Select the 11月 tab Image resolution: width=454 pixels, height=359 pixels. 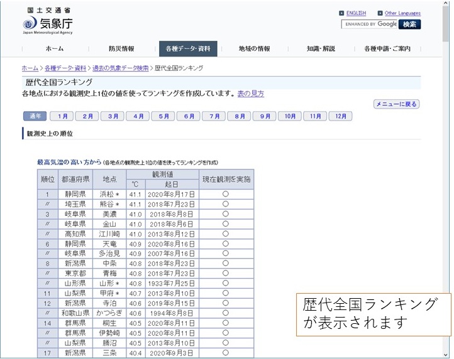[x=315, y=116]
